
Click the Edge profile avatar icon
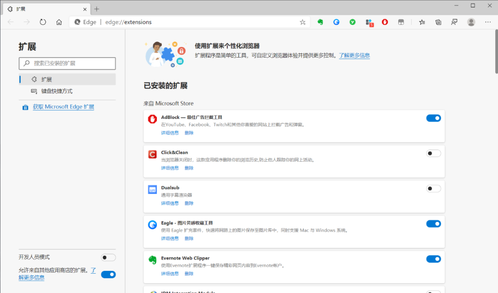tap(471, 22)
